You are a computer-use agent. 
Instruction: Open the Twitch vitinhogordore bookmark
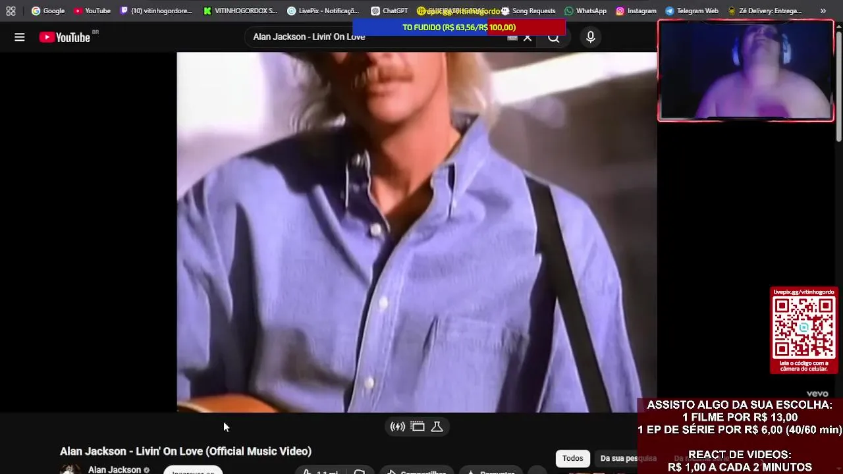(156, 11)
